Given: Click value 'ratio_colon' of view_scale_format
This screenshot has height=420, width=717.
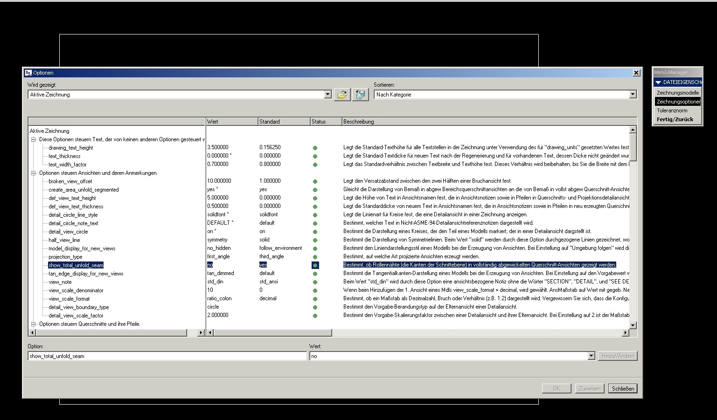Looking at the screenshot, I should pyautogui.click(x=219, y=298).
